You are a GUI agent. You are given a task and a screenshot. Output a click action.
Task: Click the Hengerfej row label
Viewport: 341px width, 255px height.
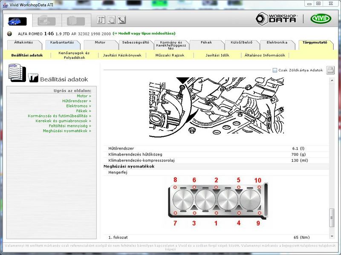pyautogui.click(x=118, y=173)
